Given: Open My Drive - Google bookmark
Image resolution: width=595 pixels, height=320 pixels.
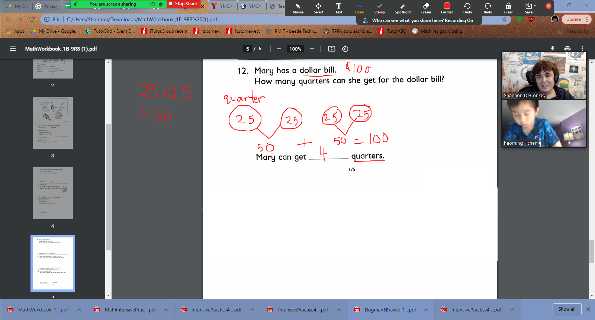Looking at the screenshot, I should click(54, 31).
